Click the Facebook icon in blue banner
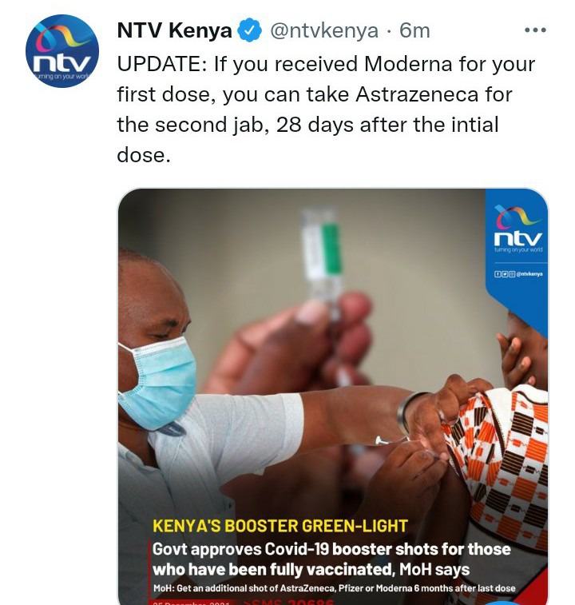Image resolution: width=575 pixels, height=605 pixels. pyautogui.click(x=498, y=274)
